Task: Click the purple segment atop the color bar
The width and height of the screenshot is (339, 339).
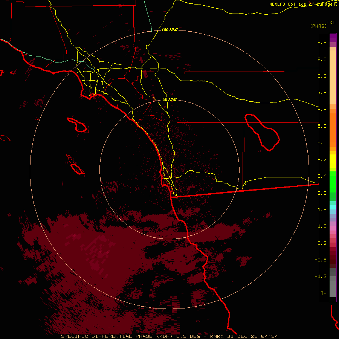Action: point(333,38)
